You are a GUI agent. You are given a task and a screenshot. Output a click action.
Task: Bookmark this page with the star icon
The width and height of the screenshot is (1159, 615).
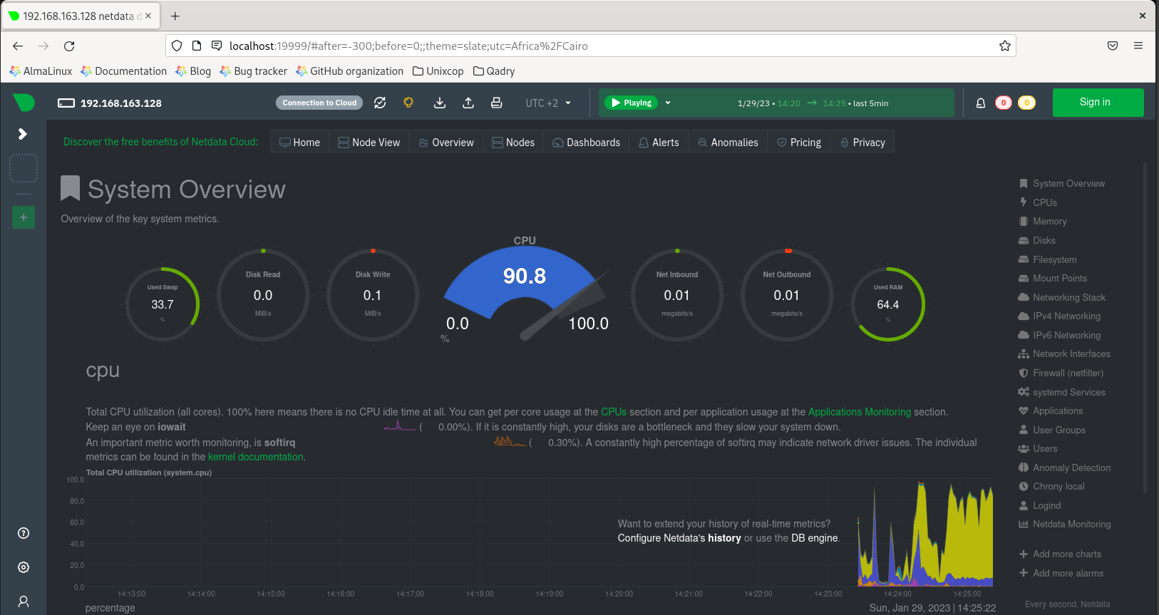(x=1005, y=46)
